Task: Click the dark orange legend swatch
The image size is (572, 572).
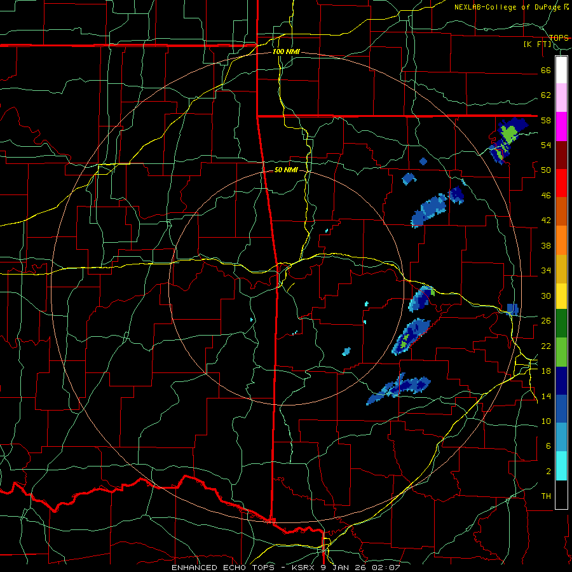Action: pos(561,212)
